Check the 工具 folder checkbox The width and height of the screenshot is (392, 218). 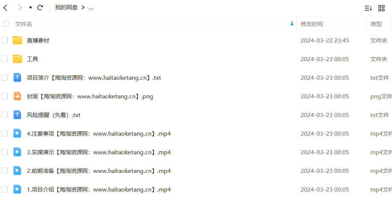click(x=4, y=59)
